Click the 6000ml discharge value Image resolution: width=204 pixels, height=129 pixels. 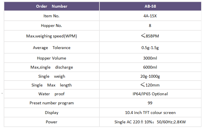150,67
